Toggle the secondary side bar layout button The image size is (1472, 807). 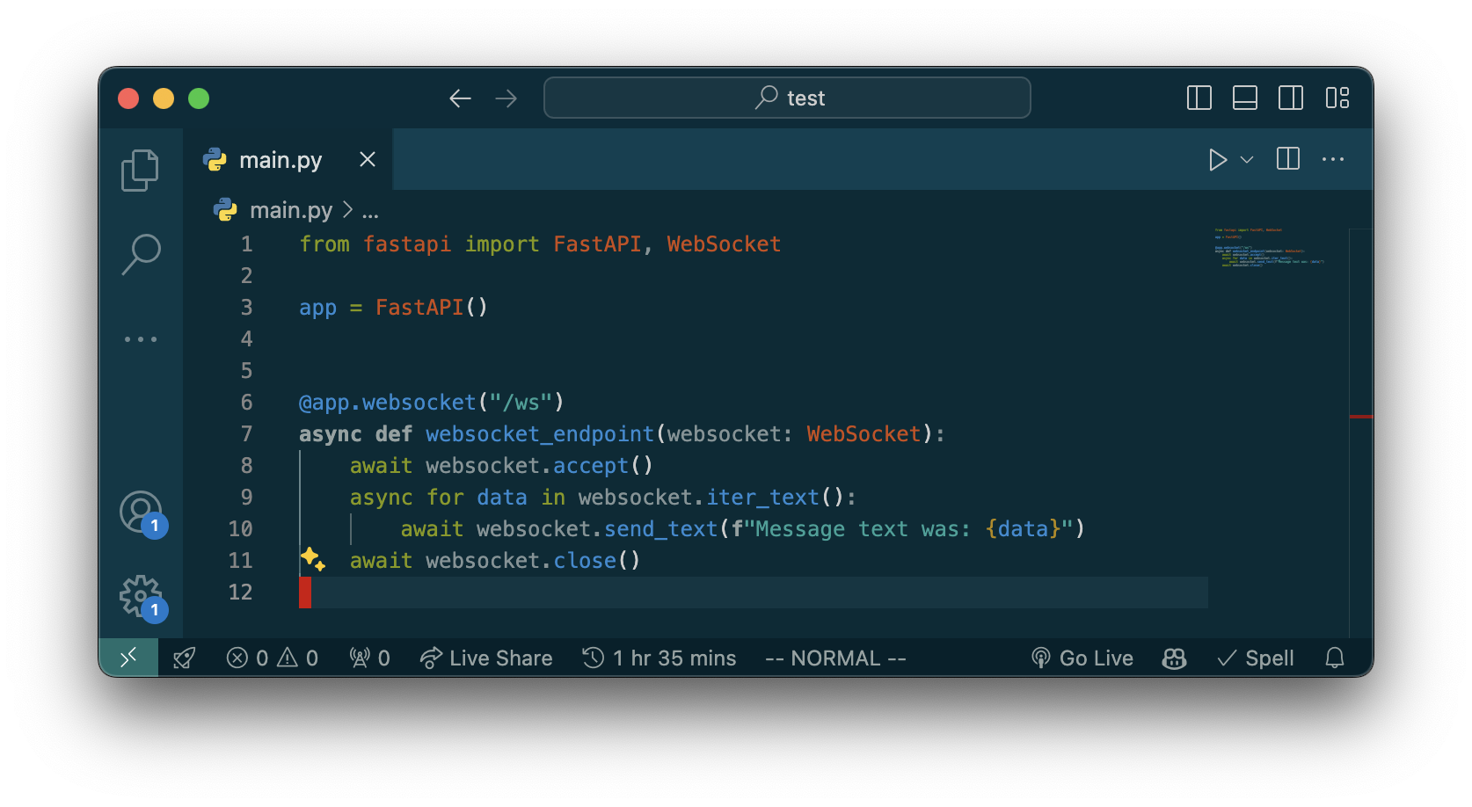pyautogui.click(x=1290, y=98)
